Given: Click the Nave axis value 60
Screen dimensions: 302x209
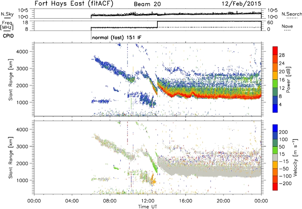Looking at the screenshot, I should tap(270, 23).
